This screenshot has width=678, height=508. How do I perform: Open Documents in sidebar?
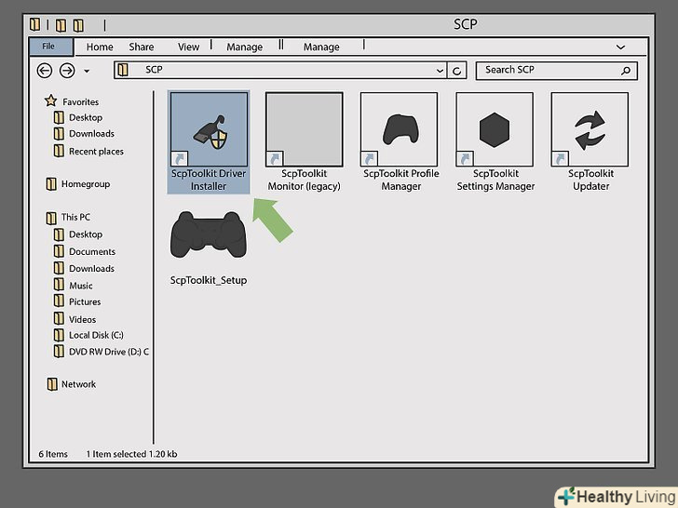pyautogui.click(x=92, y=251)
